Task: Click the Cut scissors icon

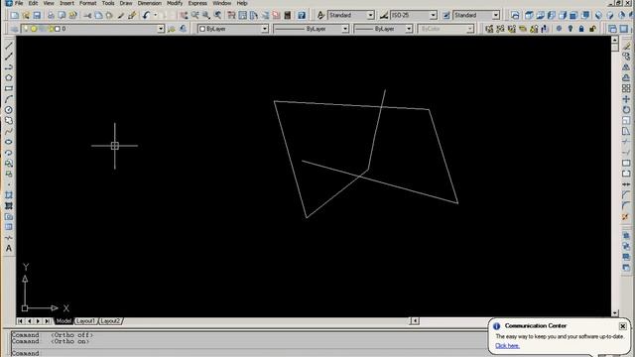Action: pos(87,16)
